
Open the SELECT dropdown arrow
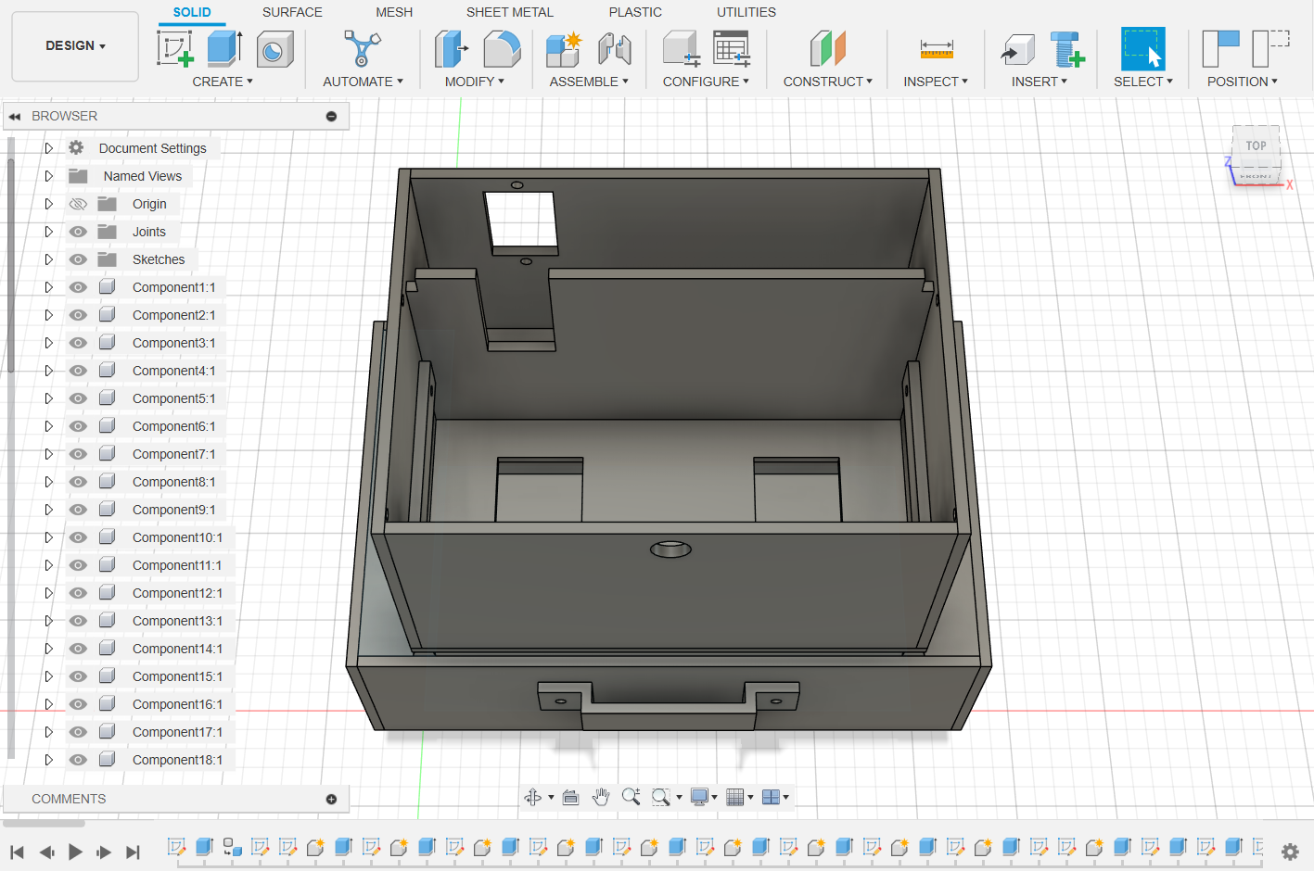tap(1170, 82)
